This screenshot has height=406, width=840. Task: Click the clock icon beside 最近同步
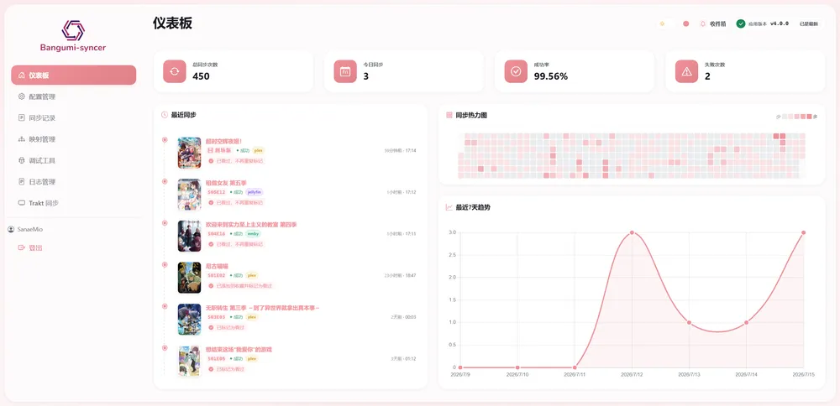click(x=165, y=114)
